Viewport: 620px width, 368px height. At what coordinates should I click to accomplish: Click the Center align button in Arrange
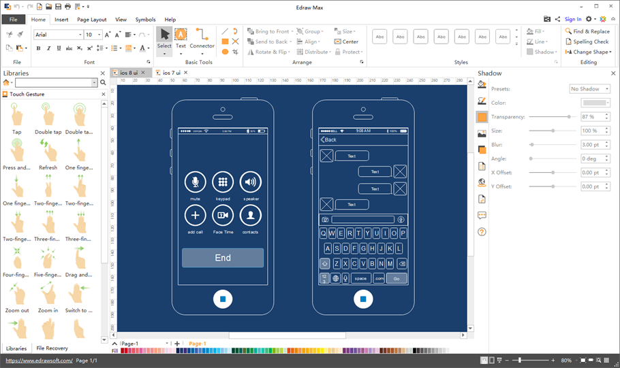pyautogui.click(x=347, y=41)
